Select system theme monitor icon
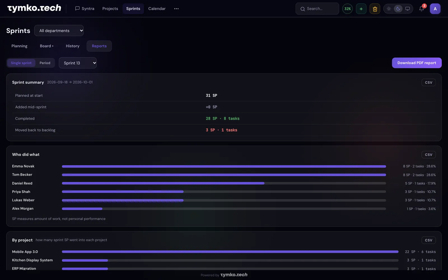This screenshot has width=448, height=280. click(408, 9)
